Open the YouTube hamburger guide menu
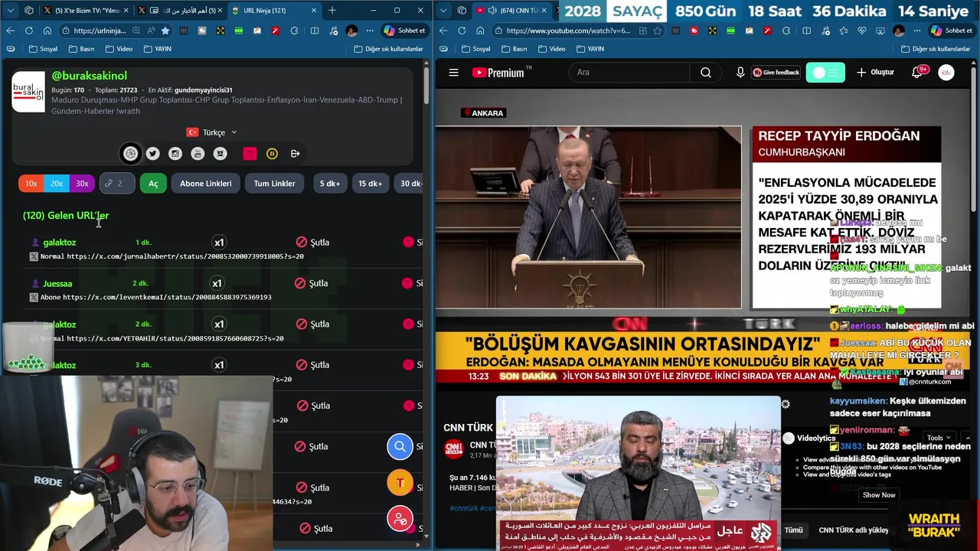 [453, 73]
